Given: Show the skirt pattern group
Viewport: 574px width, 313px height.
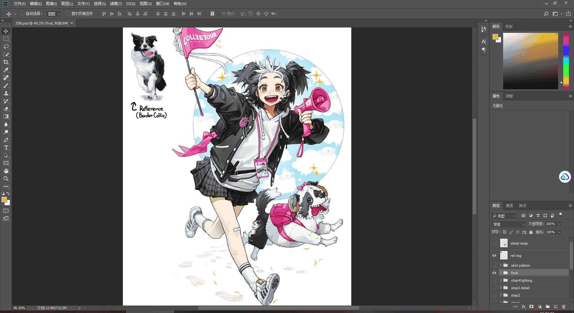Looking at the screenshot, I should click(x=494, y=265).
